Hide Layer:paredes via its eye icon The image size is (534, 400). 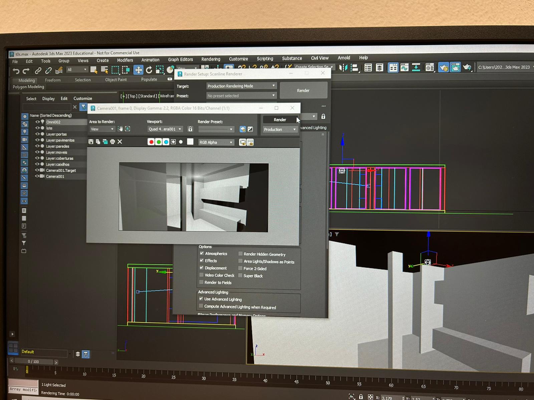[x=37, y=146]
